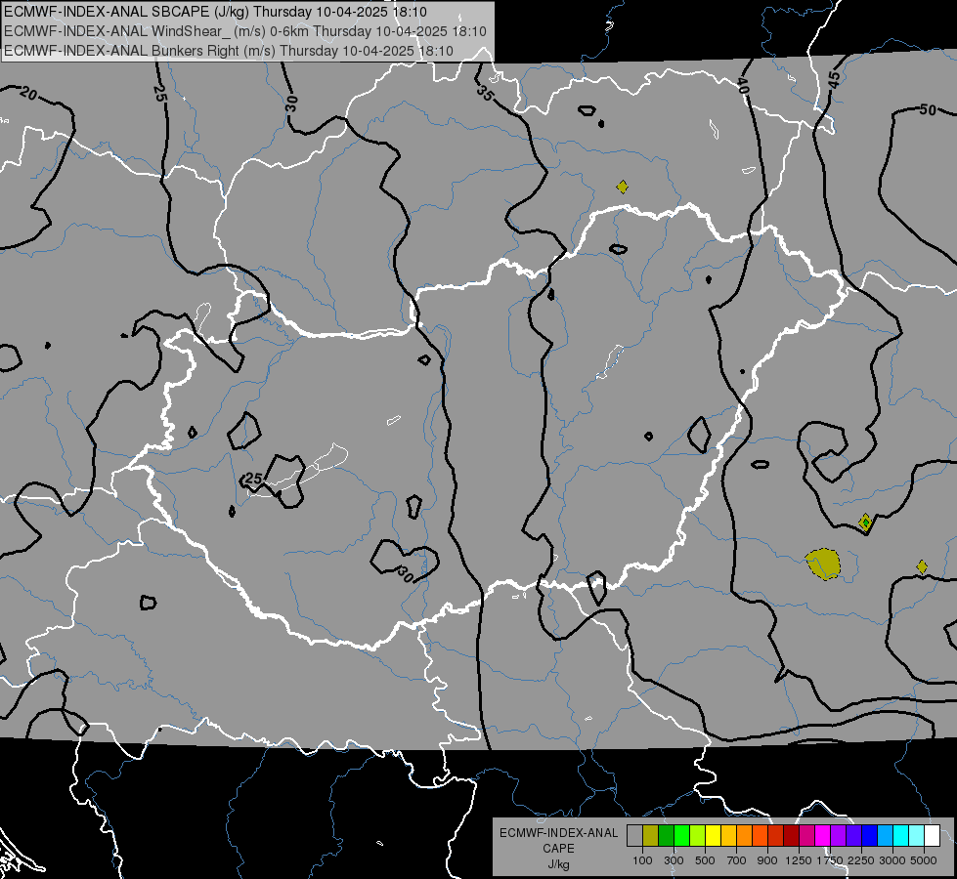Click the 30 label on the small closed contour
Image resolution: width=957 pixels, height=879 pixels.
[x=406, y=574]
